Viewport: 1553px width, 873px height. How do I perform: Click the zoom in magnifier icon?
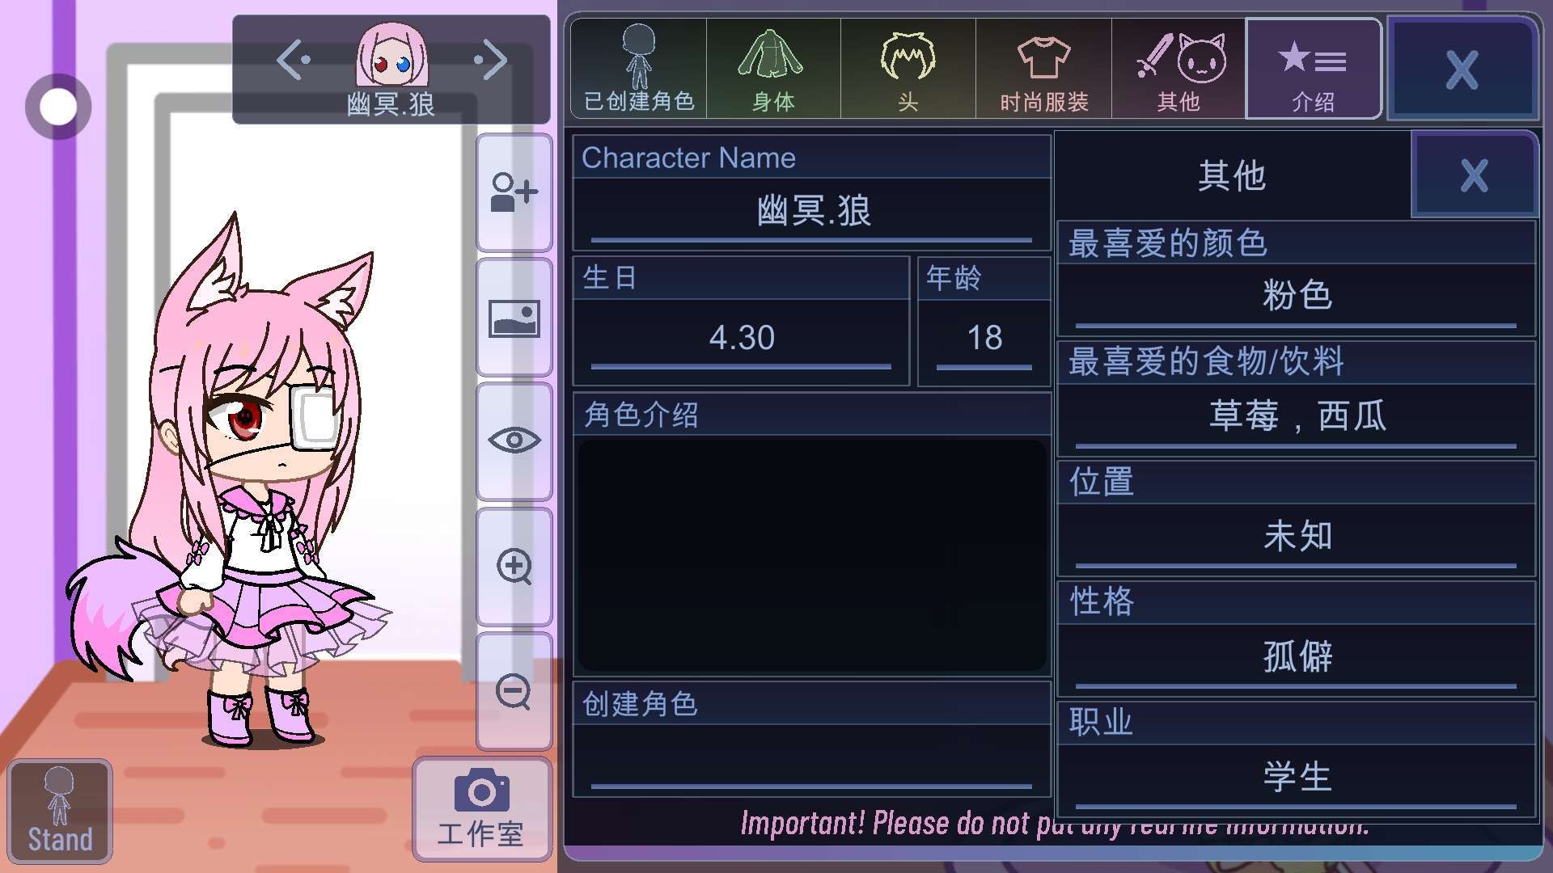[x=514, y=567]
